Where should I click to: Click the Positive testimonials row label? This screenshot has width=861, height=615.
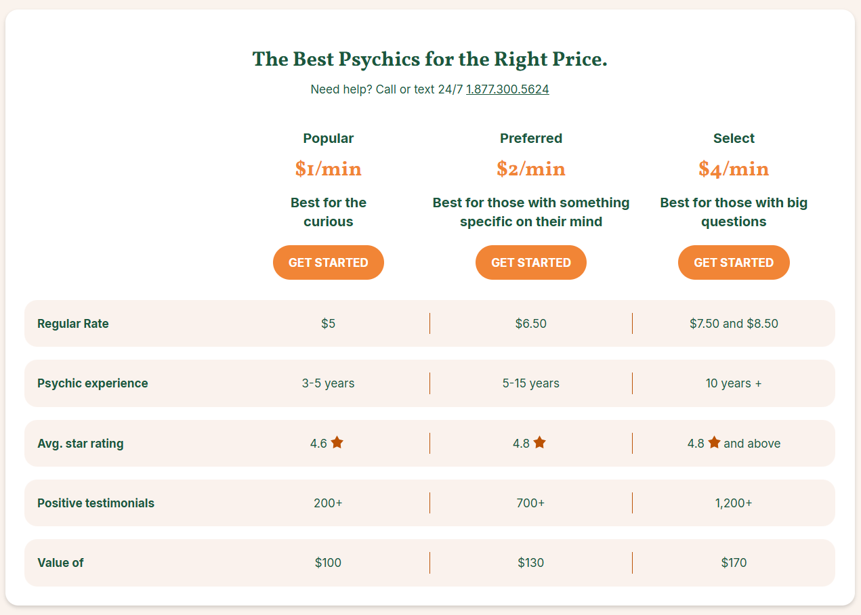(96, 503)
